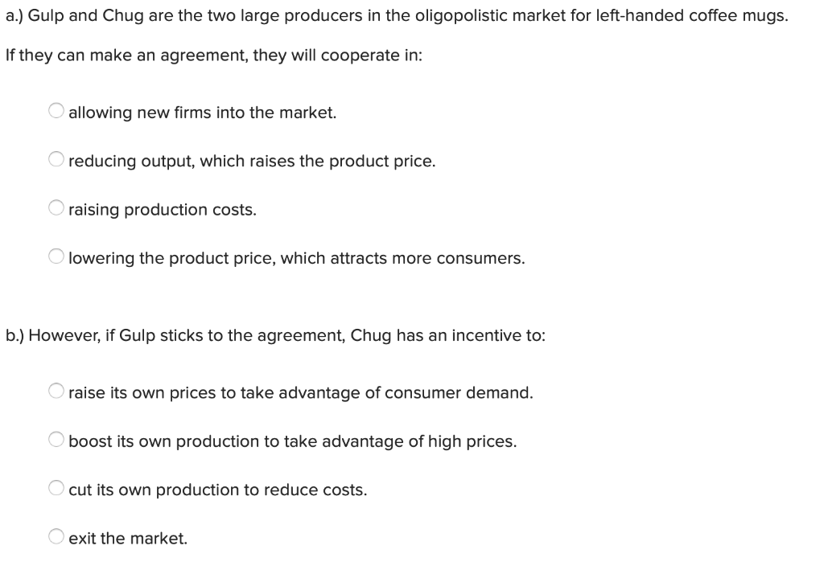
Task: Click the 'If they can make an agreement' sentence
Action: point(213,55)
